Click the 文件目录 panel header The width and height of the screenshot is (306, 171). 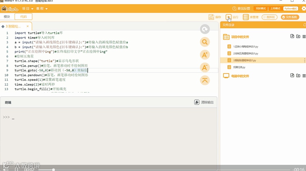228,25
